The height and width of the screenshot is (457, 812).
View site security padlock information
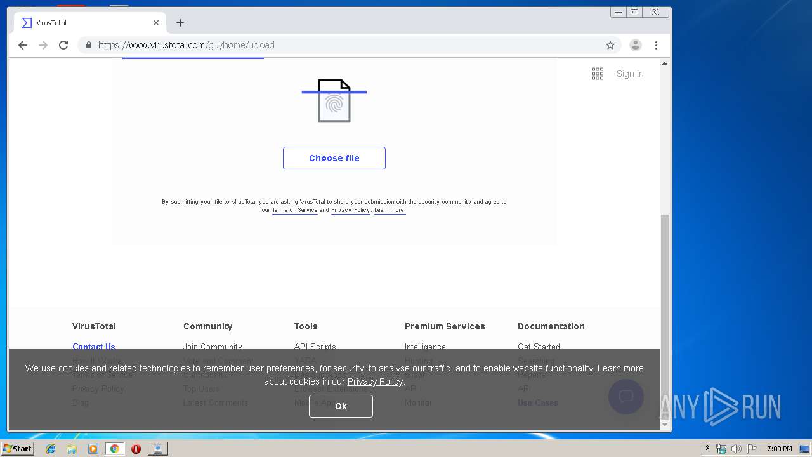[x=89, y=45]
